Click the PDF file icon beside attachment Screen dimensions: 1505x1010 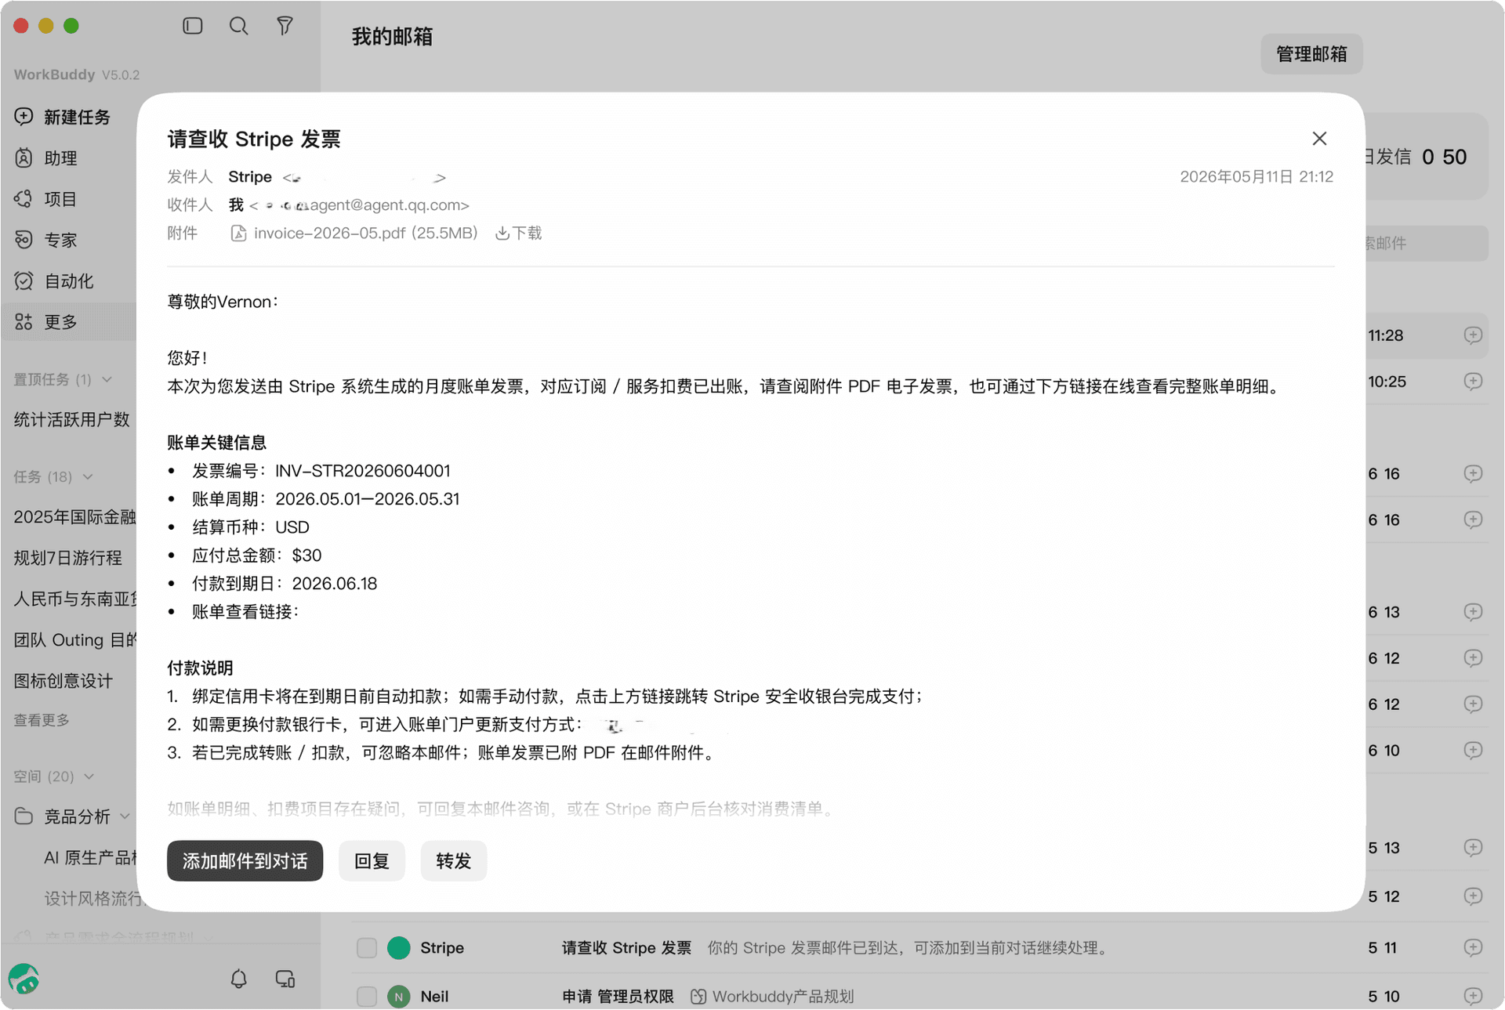239,233
